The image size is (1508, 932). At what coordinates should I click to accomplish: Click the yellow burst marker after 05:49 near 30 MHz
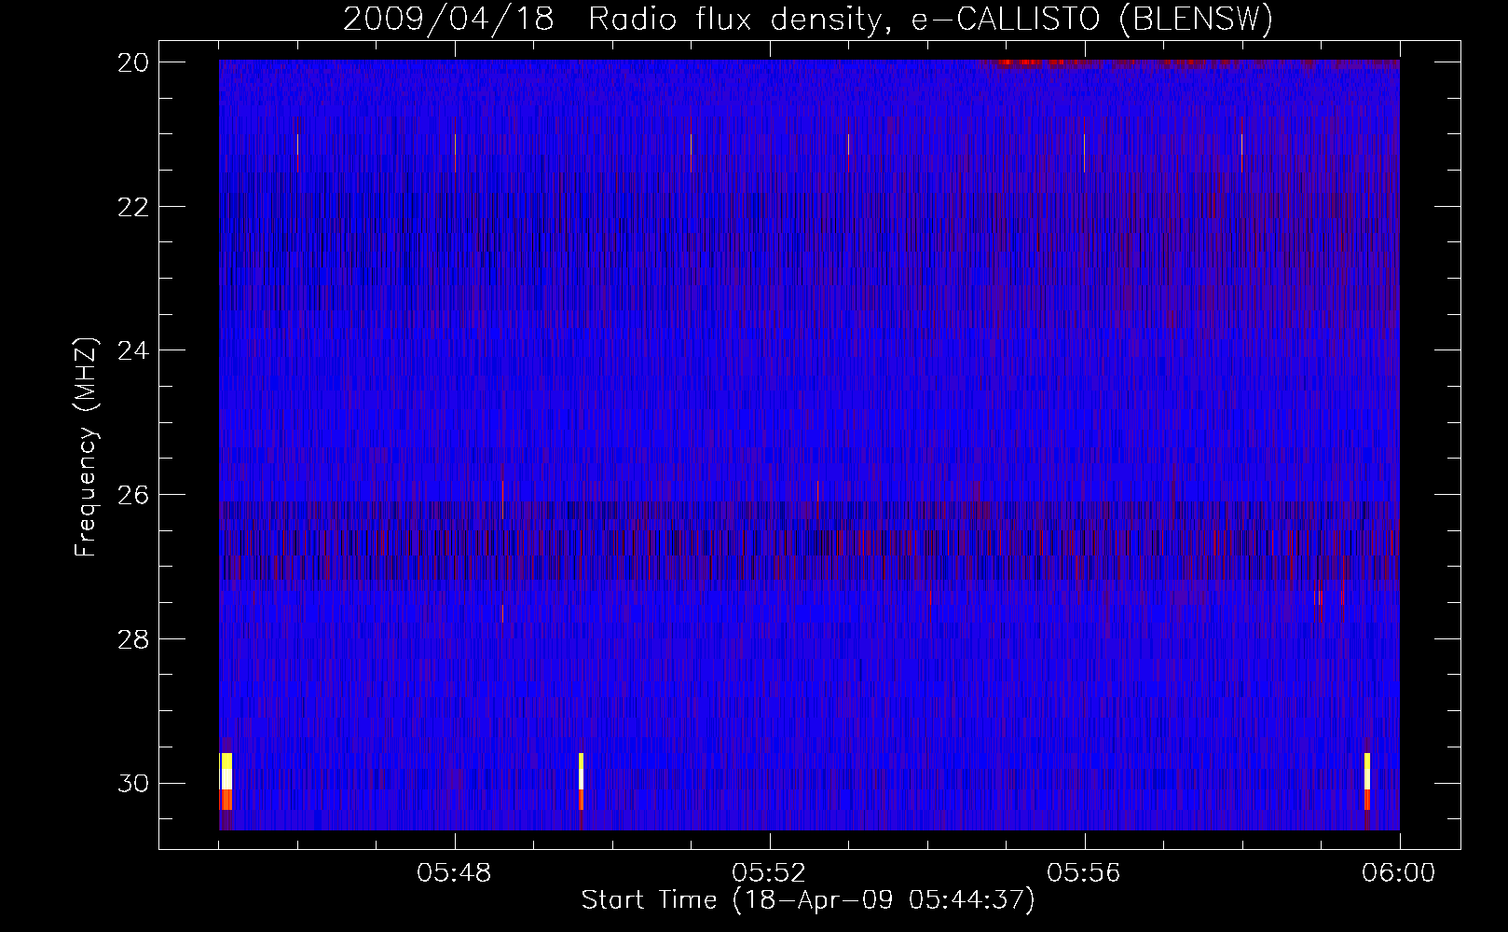tap(581, 781)
